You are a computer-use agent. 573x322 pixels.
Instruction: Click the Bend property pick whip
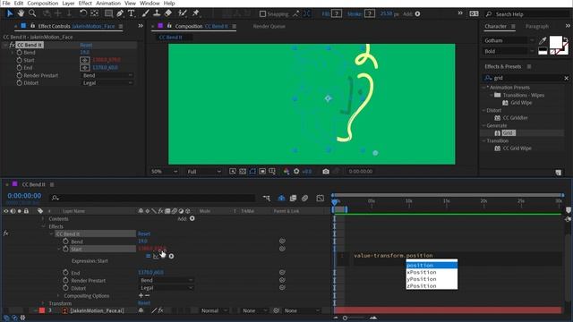coord(282,241)
